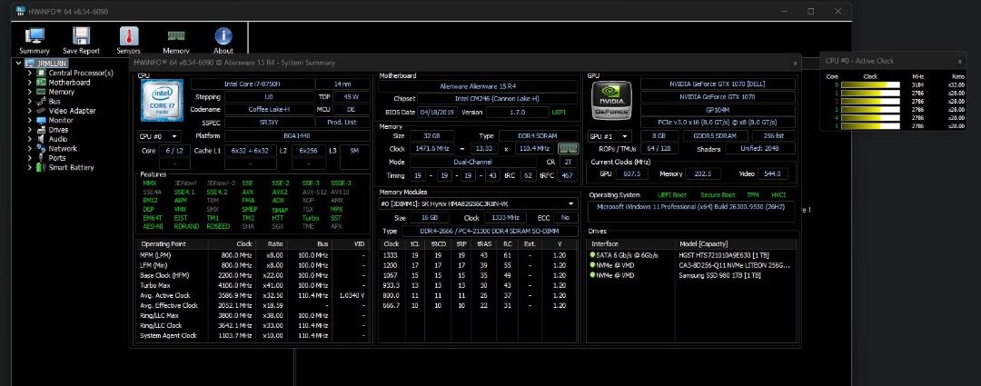Click the BIOS Date 04/18/2019 field
The image size is (981, 386).
pyautogui.click(x=437, y=112)
